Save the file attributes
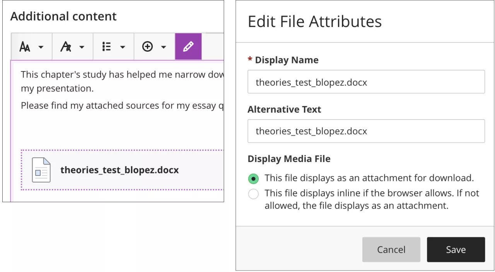Image resolution: width=495 pixels, height=272 pixels. point(456,250)
